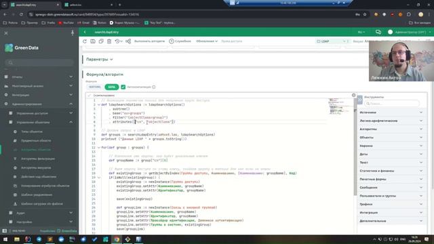Switch the formula mode to MATHML
Viewport: 434px width, 244px height.
[x=95, y=87]
